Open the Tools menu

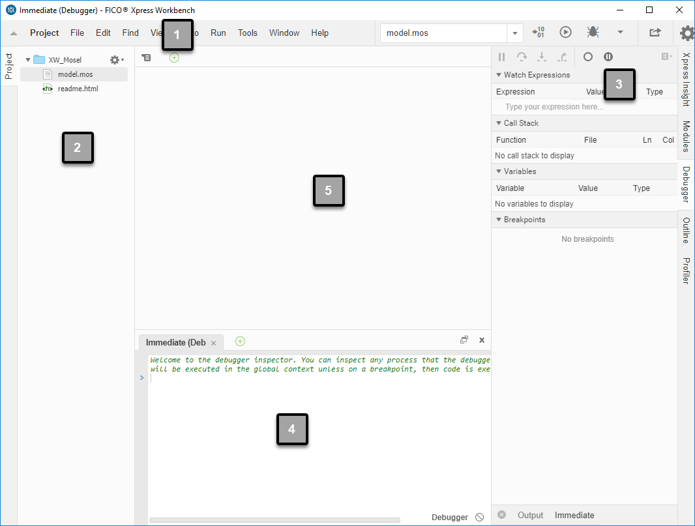[248, 33]
